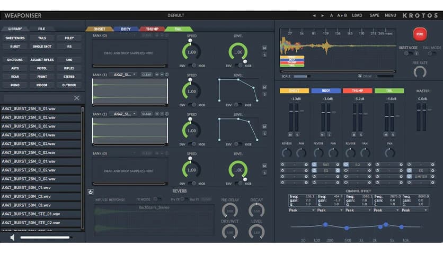The image size is (443, 256).
Task: Solo the Tail mixer channel
Action: 393,135
